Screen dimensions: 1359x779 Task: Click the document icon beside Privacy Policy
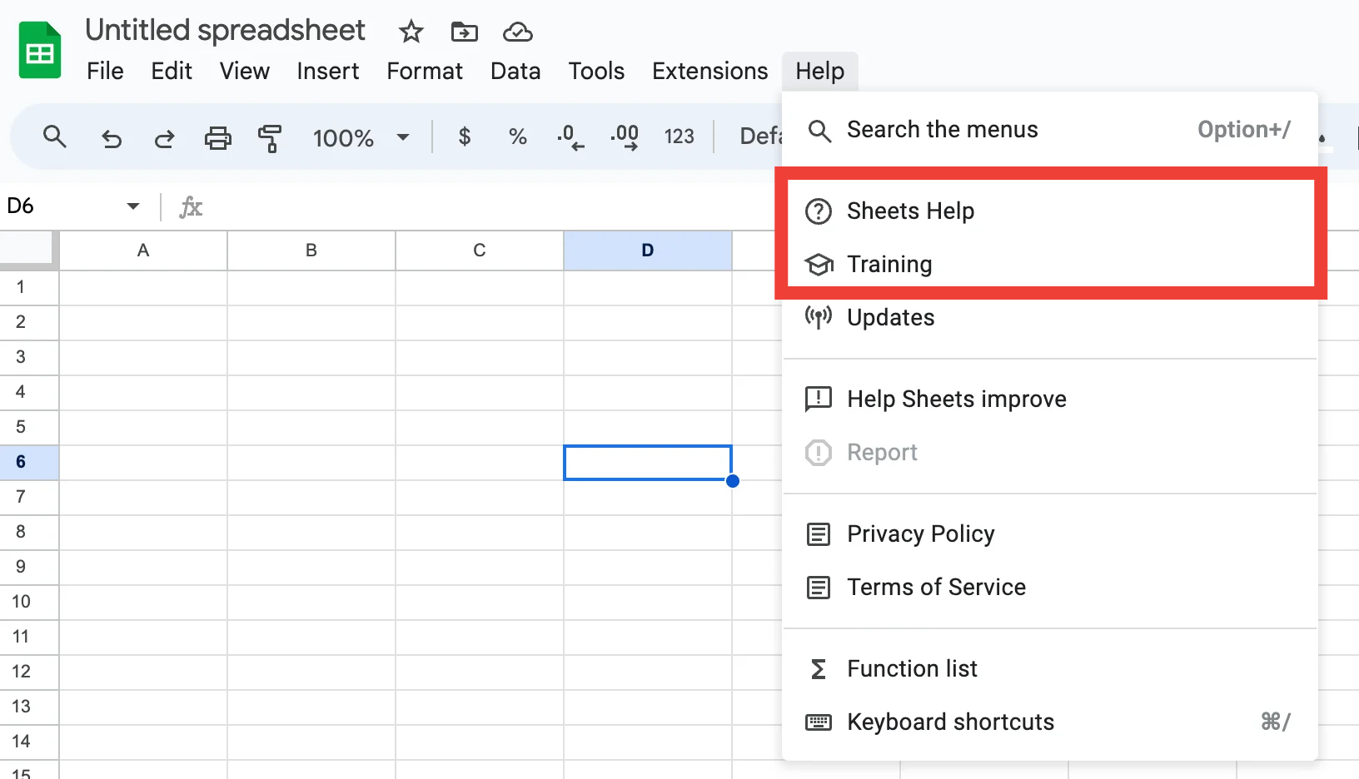point(819,534)
